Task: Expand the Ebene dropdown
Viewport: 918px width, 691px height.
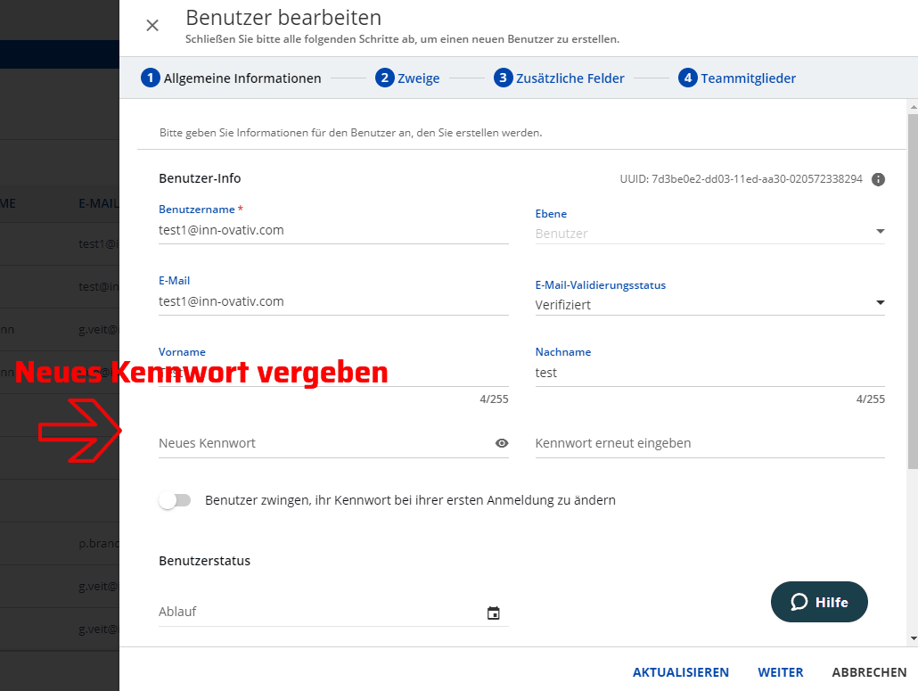Action: (x=880, y=233)
